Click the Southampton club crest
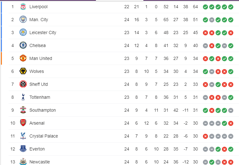The height and width of the screenshot is (165, 239). (23, 110)
